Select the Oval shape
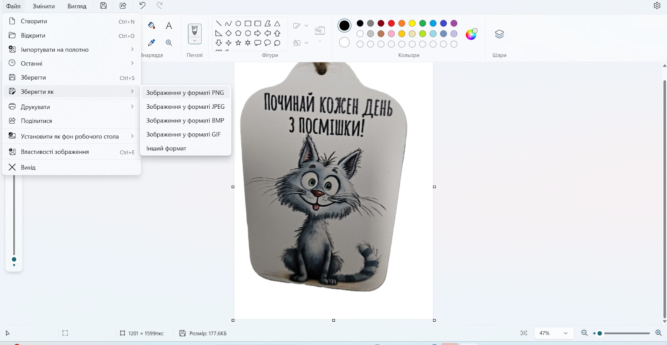Screen dimensions: 667x345 pos(238,24)
